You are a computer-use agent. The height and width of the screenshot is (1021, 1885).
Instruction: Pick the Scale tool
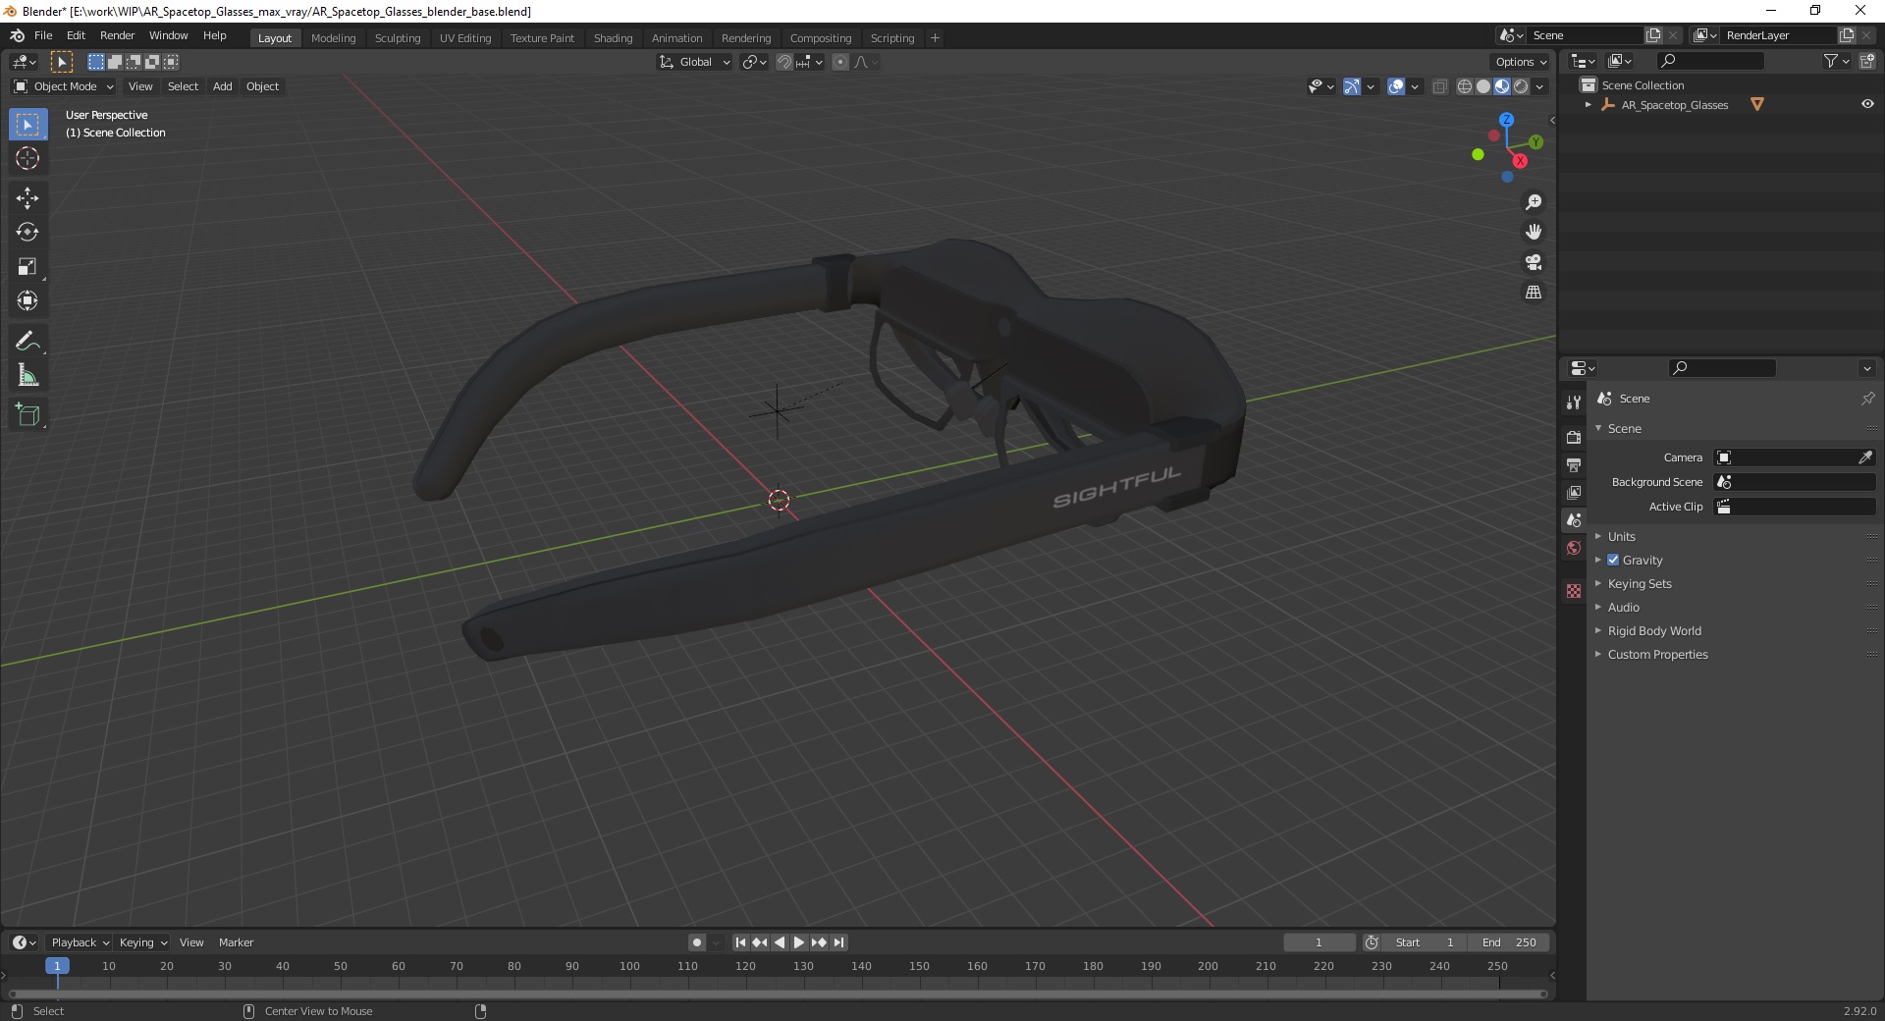27,267
